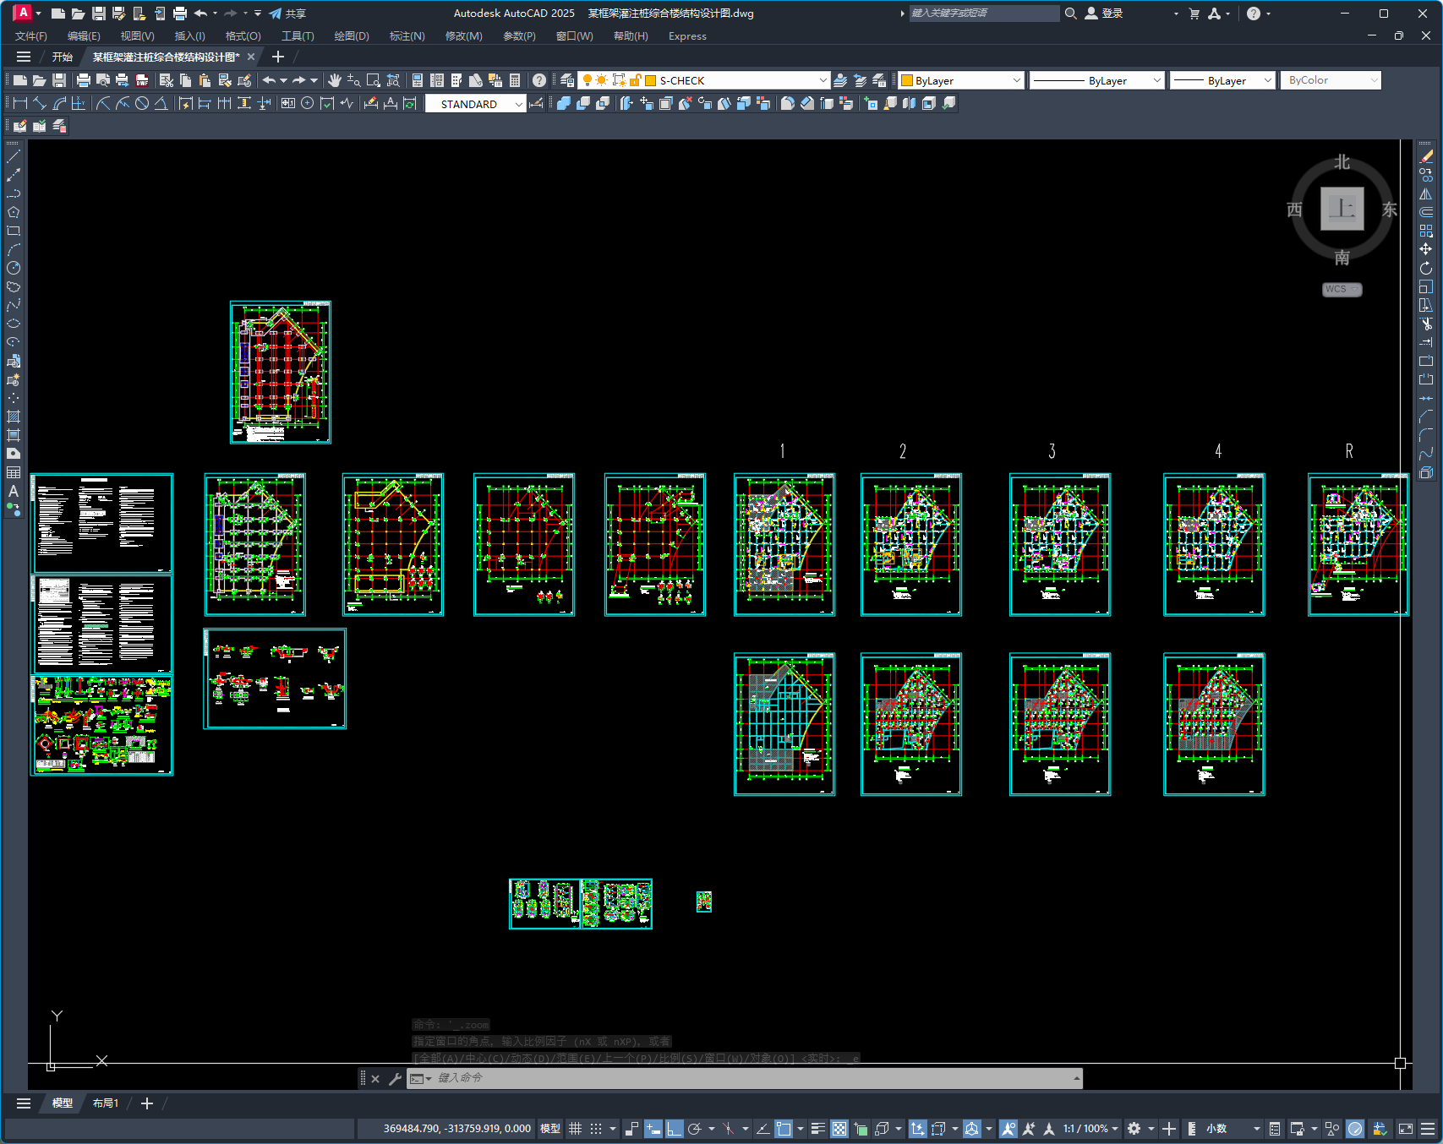Click the 上 top face of ViewCube
1443x1144 pixels.
1342,208
